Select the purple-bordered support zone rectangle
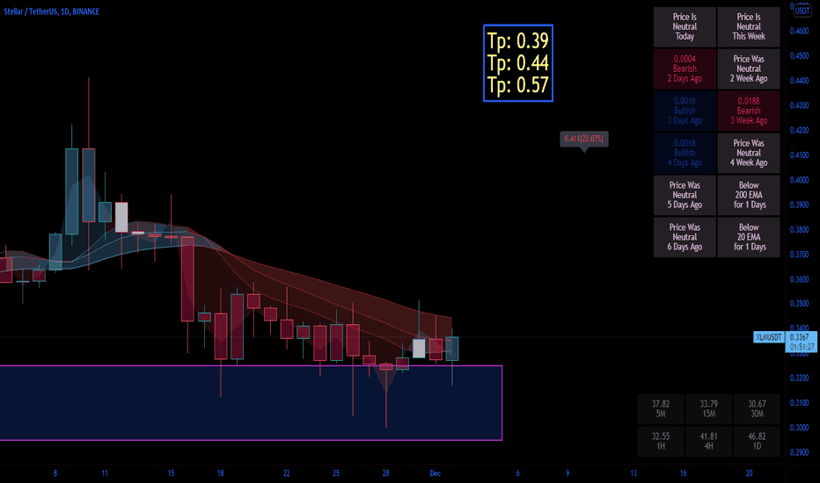This screenshot has height=483, width=820. [251, 403]
